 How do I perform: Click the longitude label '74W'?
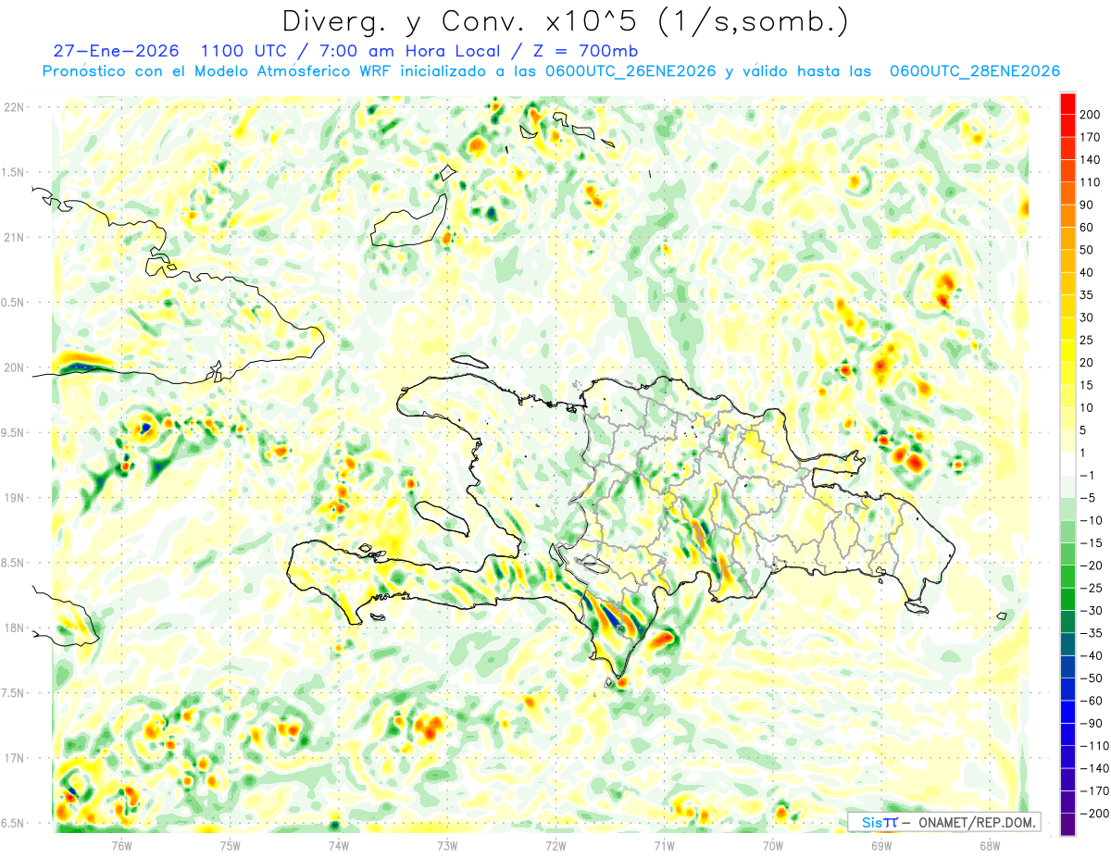tap(339, 845)
